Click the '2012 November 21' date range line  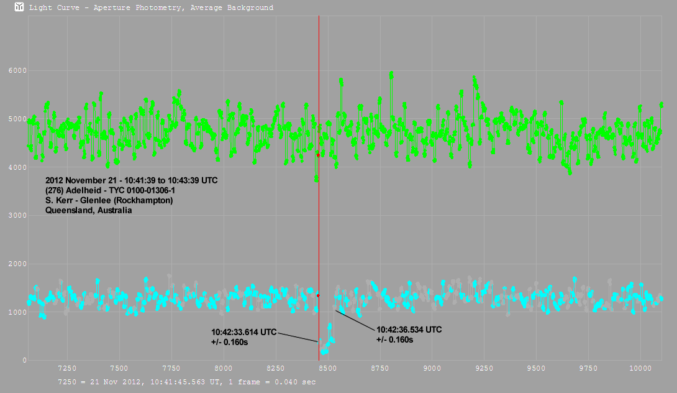[131, 181]
